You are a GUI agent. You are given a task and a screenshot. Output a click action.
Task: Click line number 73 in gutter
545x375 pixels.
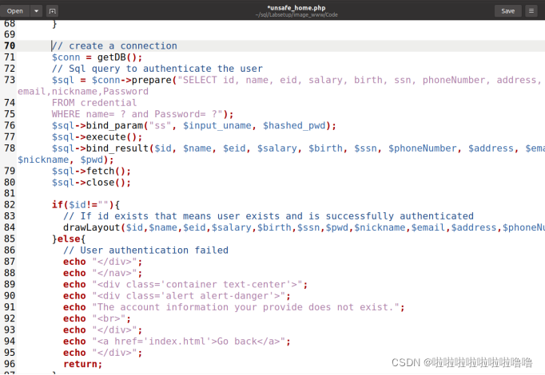tap(10, 80)
